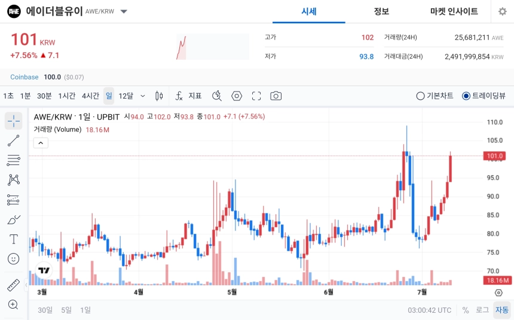Select the 12달 timeframe
This screenshot has width=514, height=320.
coord(126,96)
